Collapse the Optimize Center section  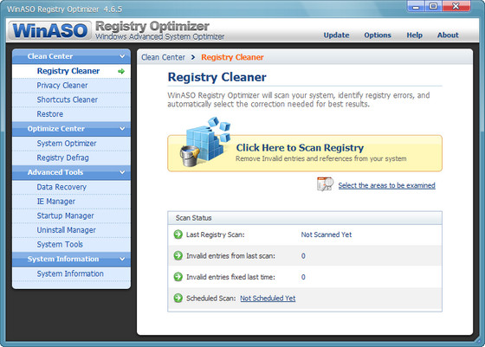point(122,129)
